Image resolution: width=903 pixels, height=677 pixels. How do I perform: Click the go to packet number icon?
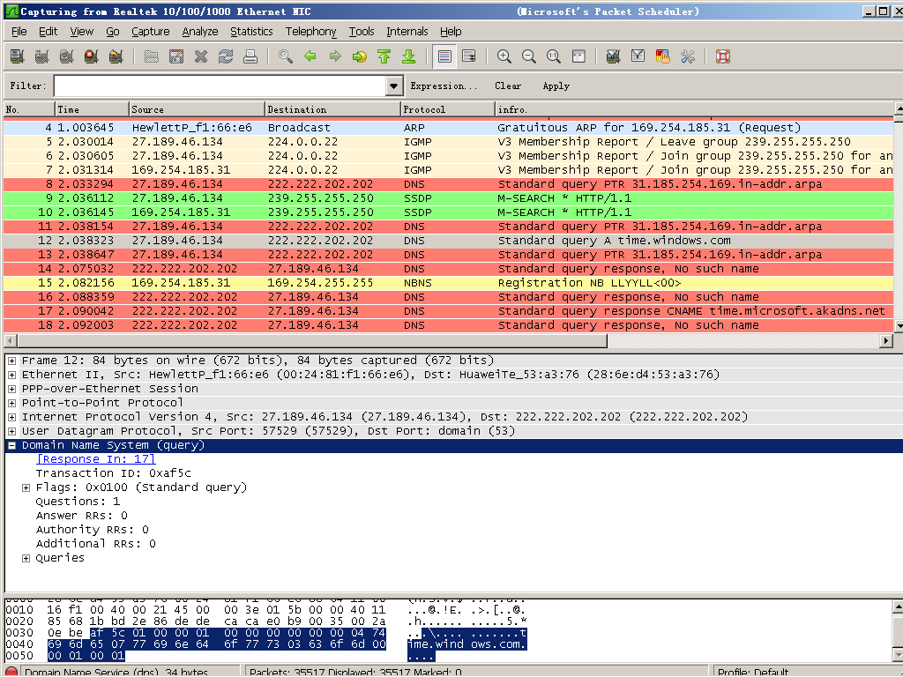360,56
